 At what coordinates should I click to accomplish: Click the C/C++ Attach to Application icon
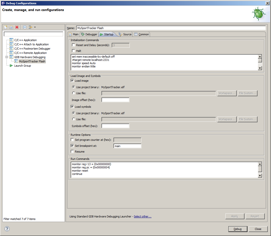point(12,44)
